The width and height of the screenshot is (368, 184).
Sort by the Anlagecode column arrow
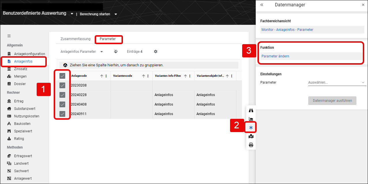pyautogui.click(x=102, y=76)
